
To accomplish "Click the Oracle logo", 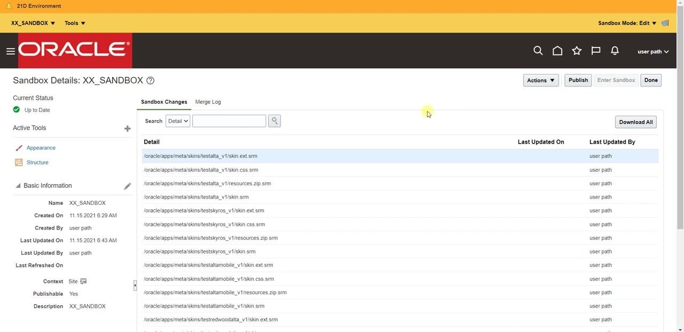I will (x=75, y=51).
